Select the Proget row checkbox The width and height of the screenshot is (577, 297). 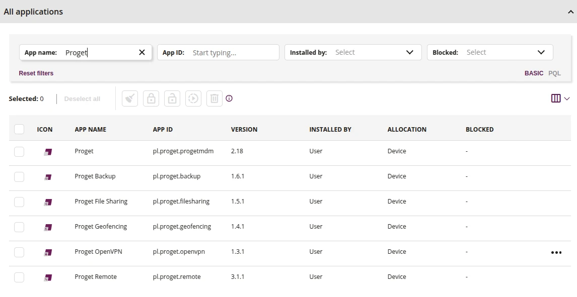pyautogui.click(x=19, y=152)
